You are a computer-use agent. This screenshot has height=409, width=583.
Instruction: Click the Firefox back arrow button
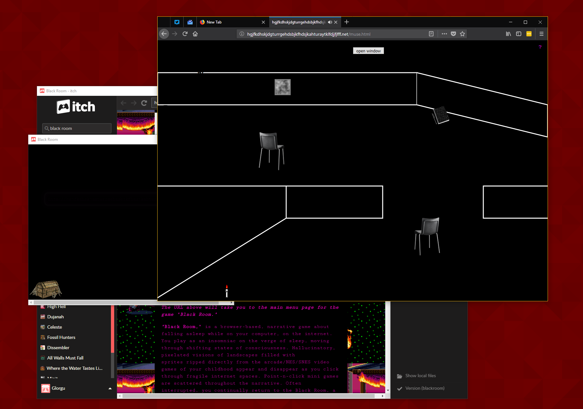click(x=164, y=34)
